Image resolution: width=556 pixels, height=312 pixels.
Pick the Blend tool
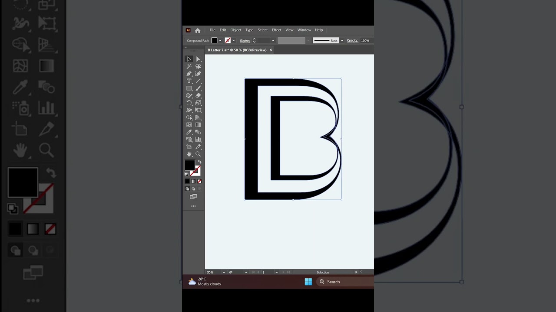(198, 132)
